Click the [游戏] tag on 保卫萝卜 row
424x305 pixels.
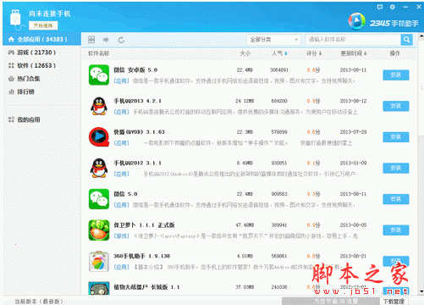(121, 236)
